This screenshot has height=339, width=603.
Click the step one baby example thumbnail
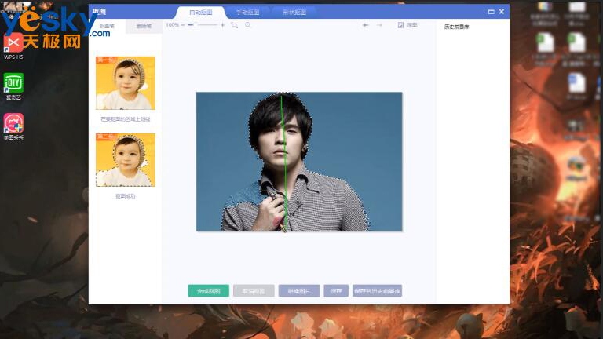126,83
